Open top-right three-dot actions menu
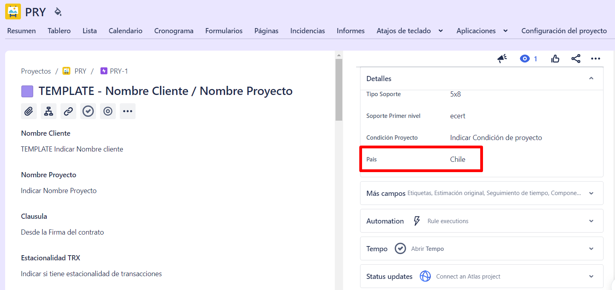The image size is (615, 290). coord(596,59)
